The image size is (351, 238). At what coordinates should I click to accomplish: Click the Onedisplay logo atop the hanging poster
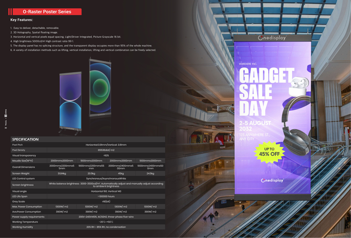(272, 38)
